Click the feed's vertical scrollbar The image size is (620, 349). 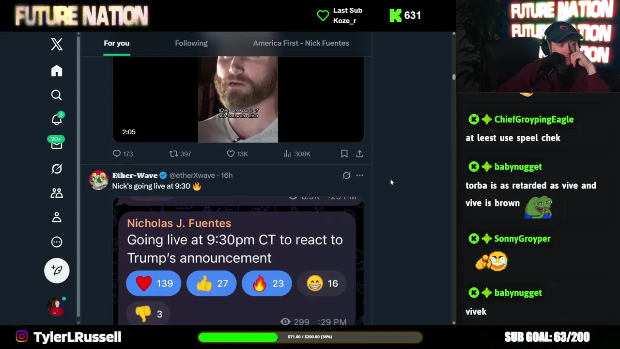(454, 177)
